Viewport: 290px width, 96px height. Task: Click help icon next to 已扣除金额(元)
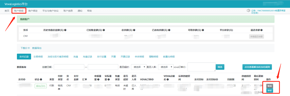[x=104, y=30]
